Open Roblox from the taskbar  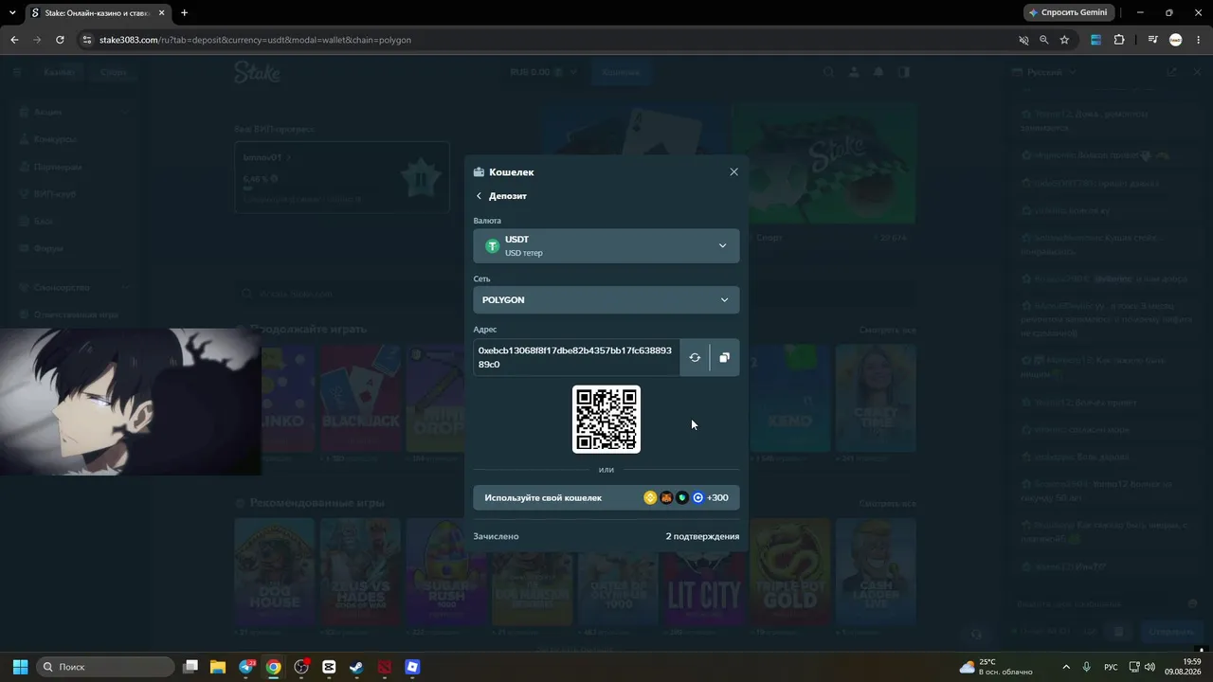[412, 667]
